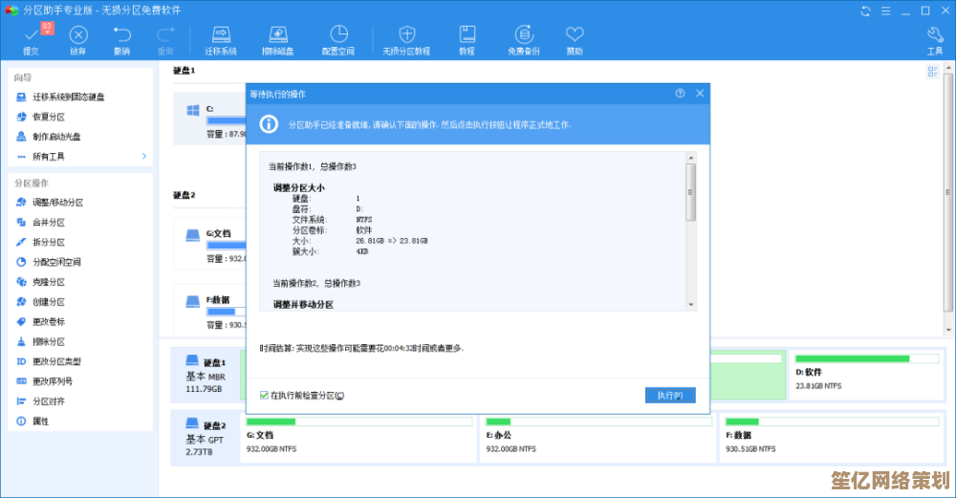Click the 提交 (Apply) toolbar icon
The image size is (956, 498).
[31, 35]
